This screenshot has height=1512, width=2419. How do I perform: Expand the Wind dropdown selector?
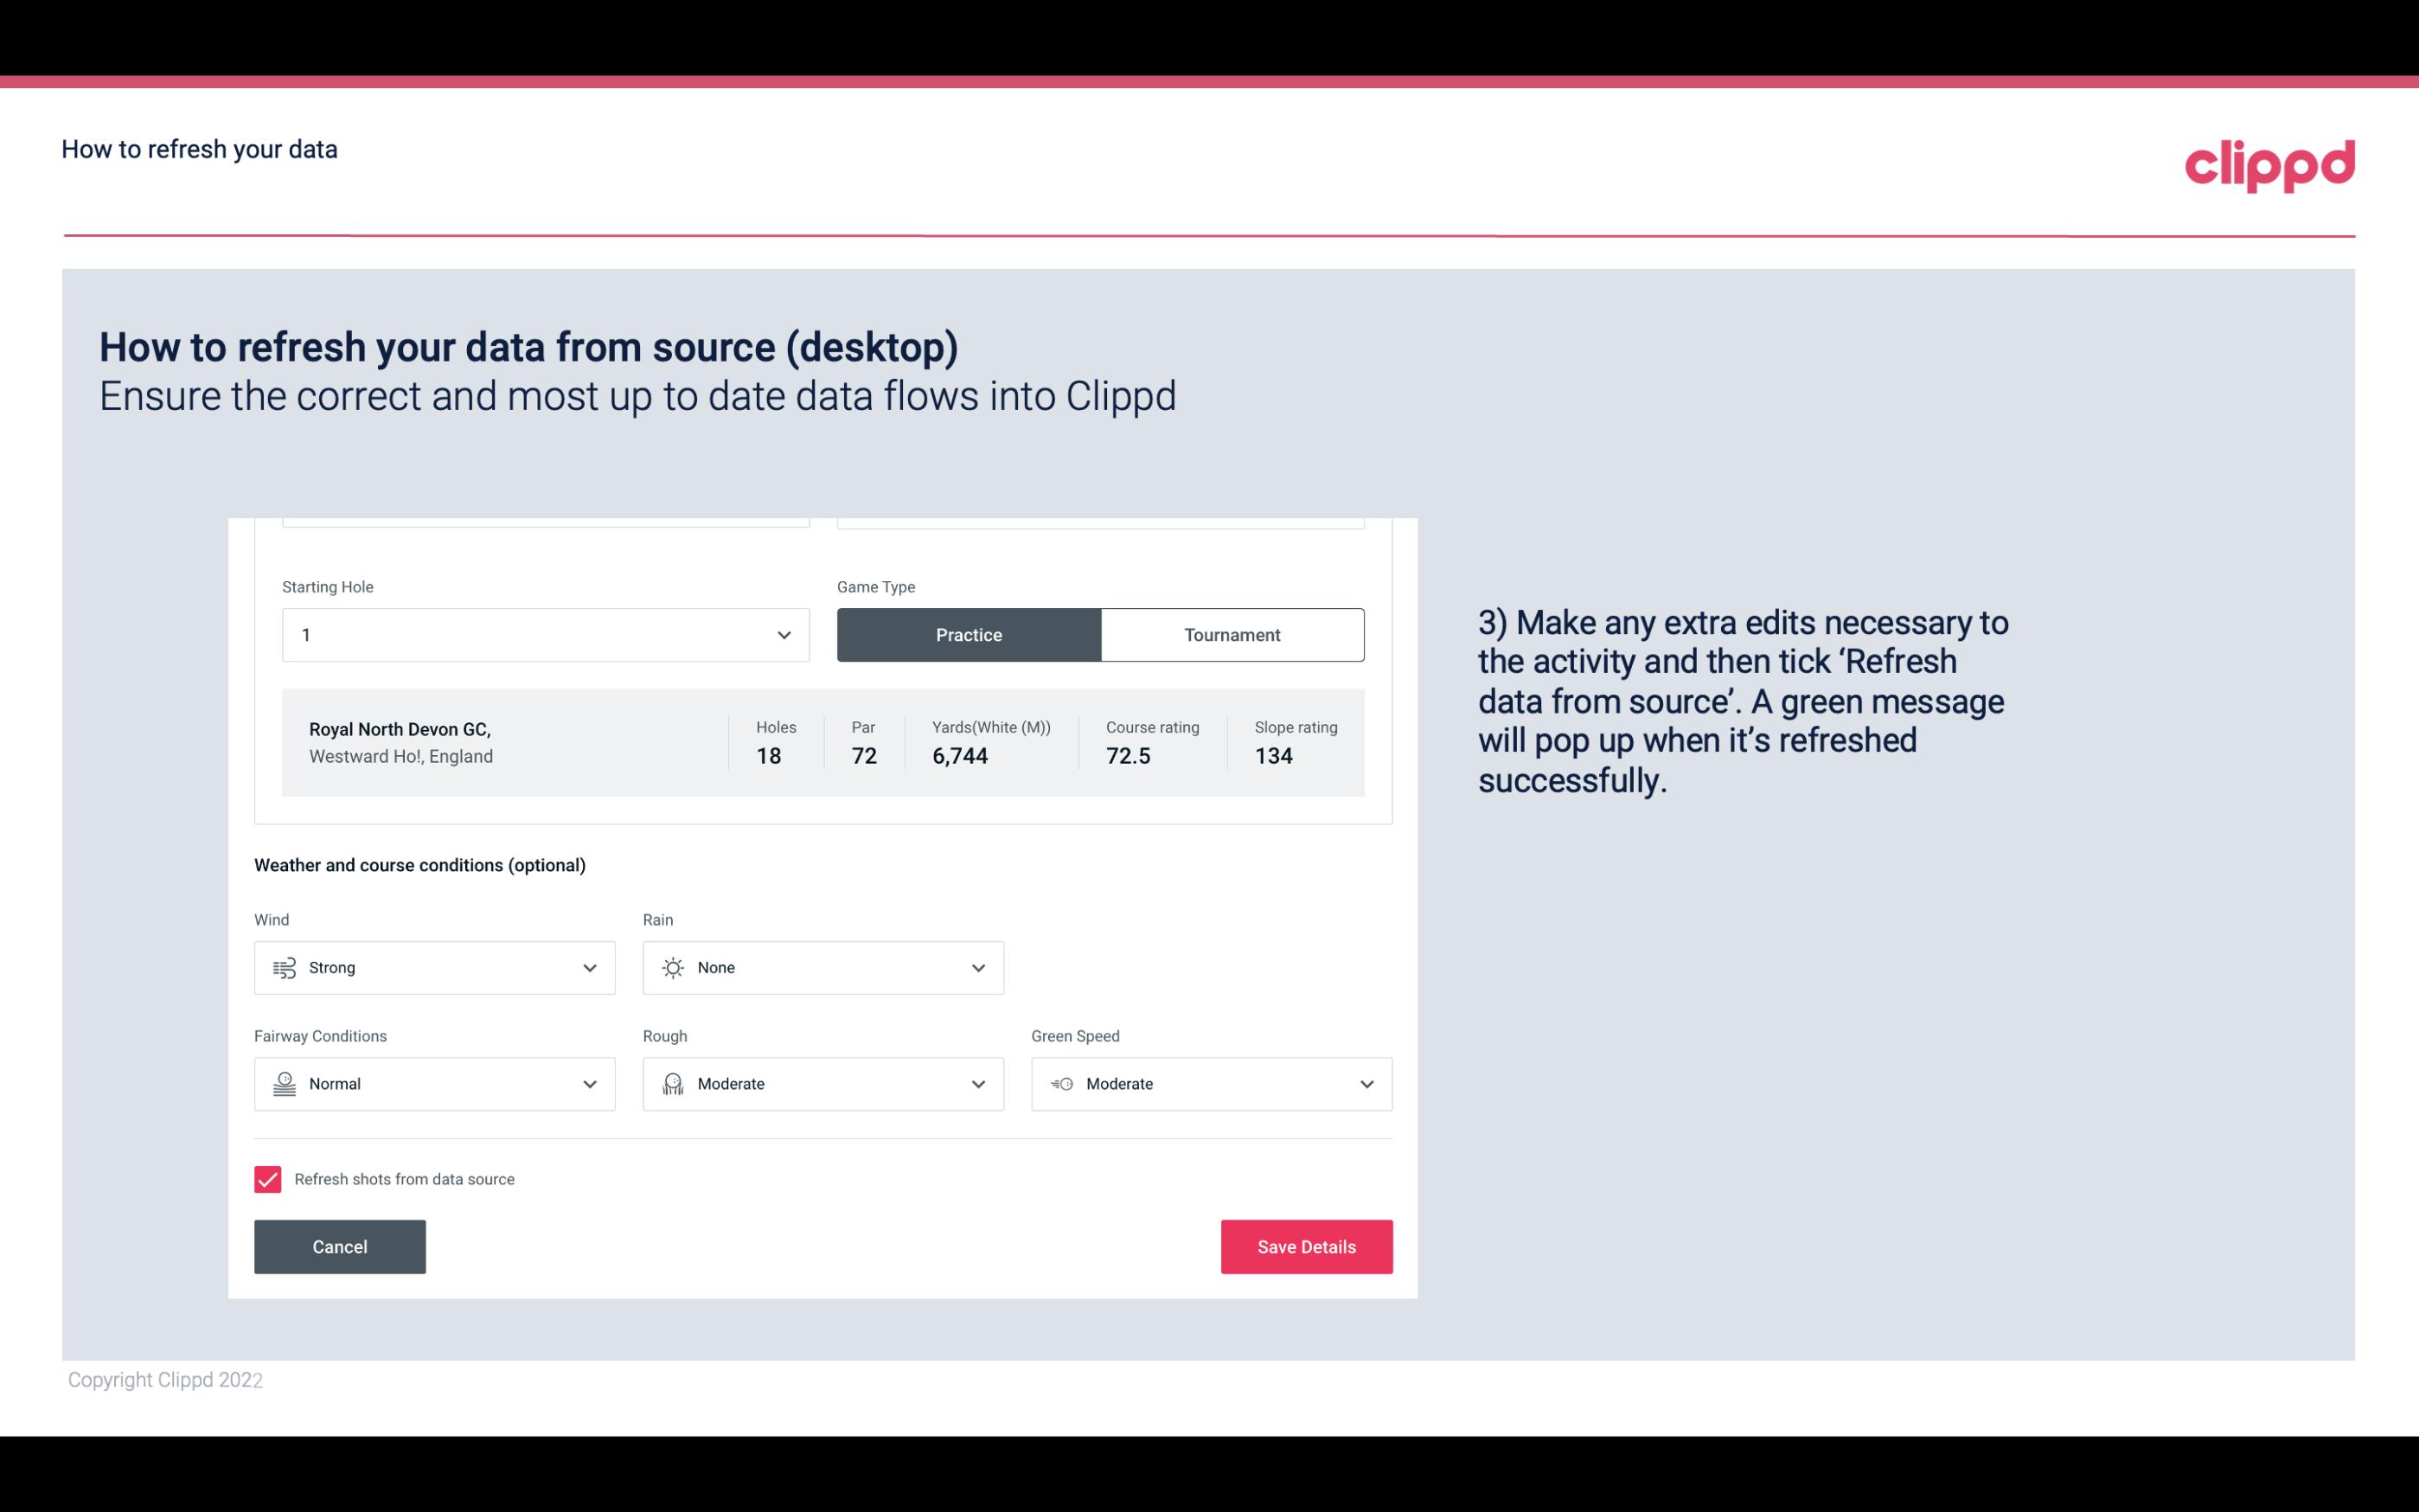pyautogui.click(x=589, y=967)
